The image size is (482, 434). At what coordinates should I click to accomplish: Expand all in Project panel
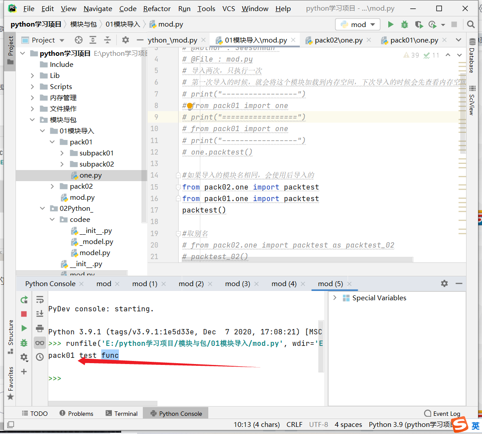(x=93, y=40)
